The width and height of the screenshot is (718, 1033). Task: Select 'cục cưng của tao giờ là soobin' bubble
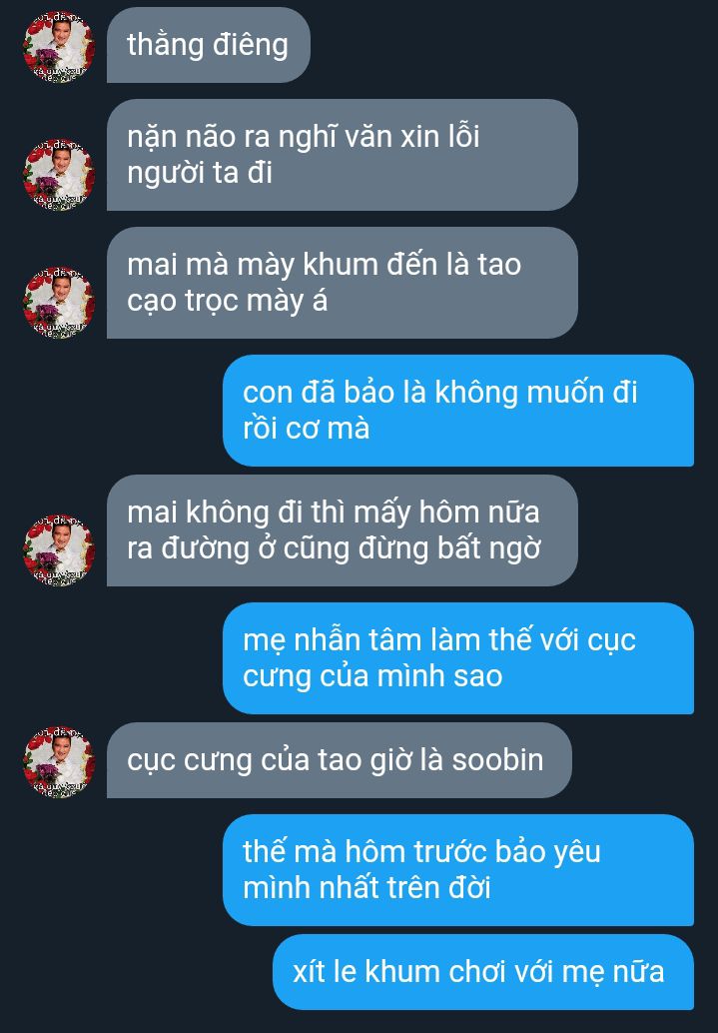pos(340,760)
